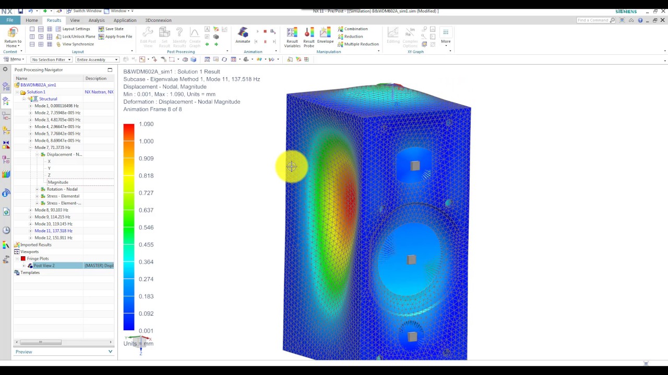Expand Mode 1, 0.000116498 Hz node
The width and height of the screenshot is (668, 375).
(x=30, y=106)
